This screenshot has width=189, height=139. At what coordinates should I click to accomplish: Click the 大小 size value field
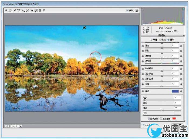(x=177, y=98)
